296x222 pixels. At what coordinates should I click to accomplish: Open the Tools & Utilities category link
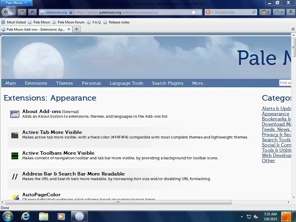pyautogui.click(x=276, y=150)
